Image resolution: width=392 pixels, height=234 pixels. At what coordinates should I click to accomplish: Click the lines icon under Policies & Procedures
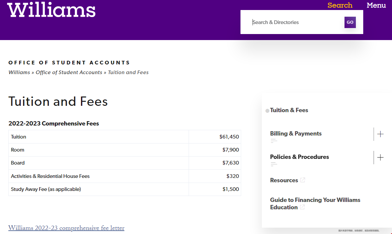pos(274,164)
